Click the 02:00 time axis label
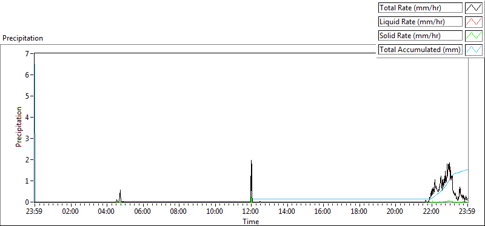This screenshot has height=226, width=485. 71,212
